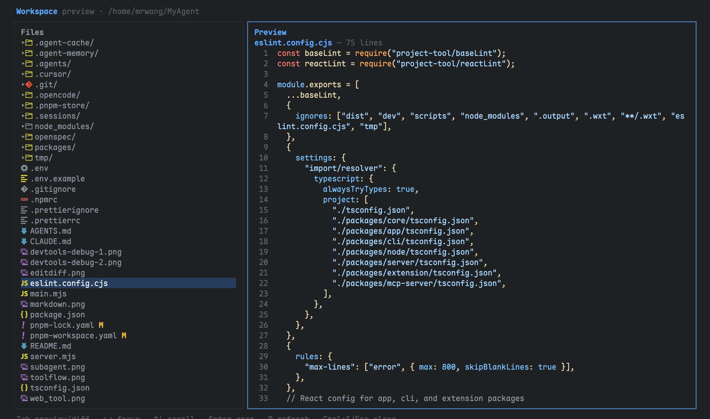Click the markdown icon beside CLAUDE.md

point(24,242)
